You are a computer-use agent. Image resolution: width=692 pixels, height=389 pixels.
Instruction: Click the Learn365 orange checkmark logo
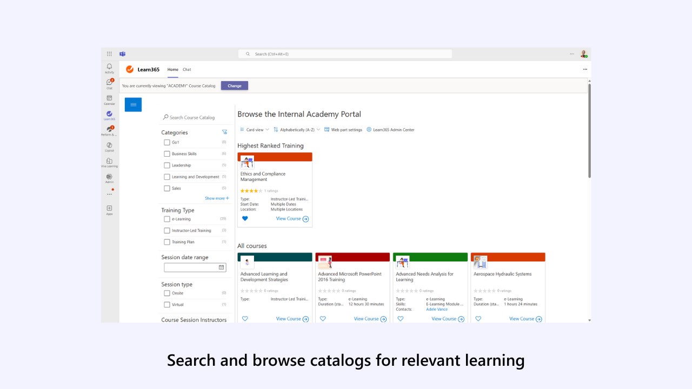(x=130, y=69)
